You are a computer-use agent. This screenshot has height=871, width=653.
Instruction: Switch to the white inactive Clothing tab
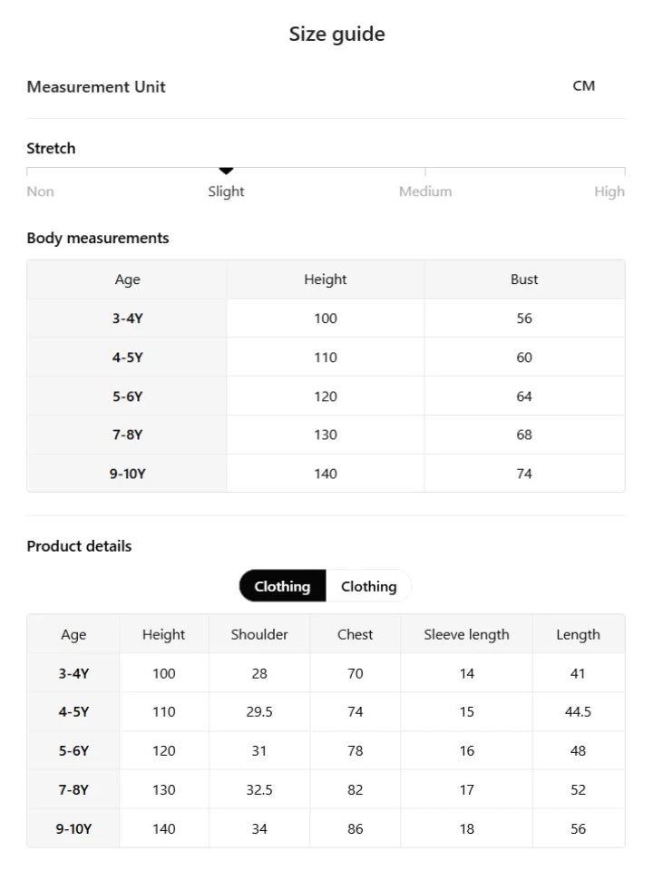(369, 586)
